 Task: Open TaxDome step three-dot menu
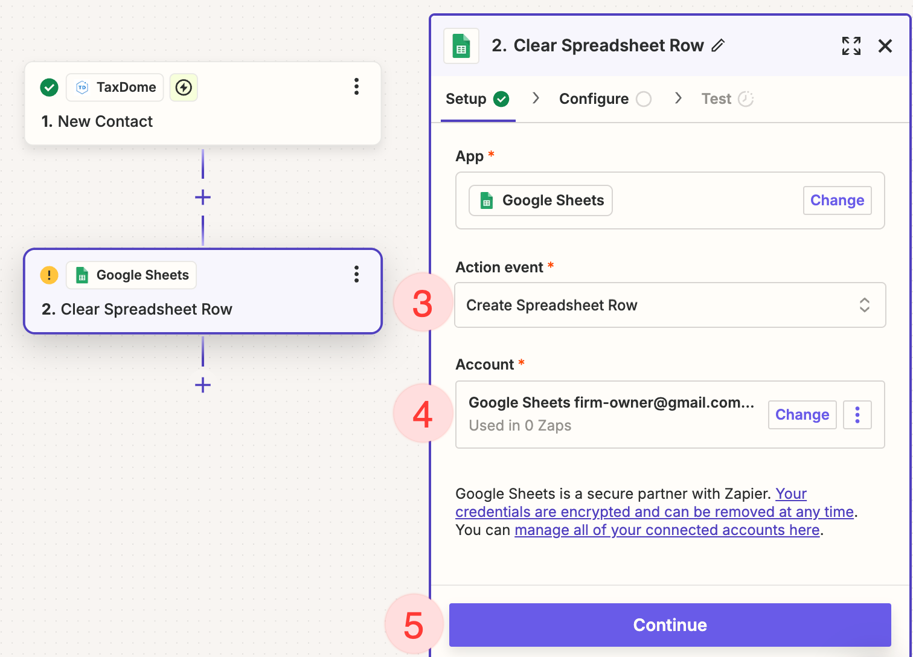tap(356, 87)
